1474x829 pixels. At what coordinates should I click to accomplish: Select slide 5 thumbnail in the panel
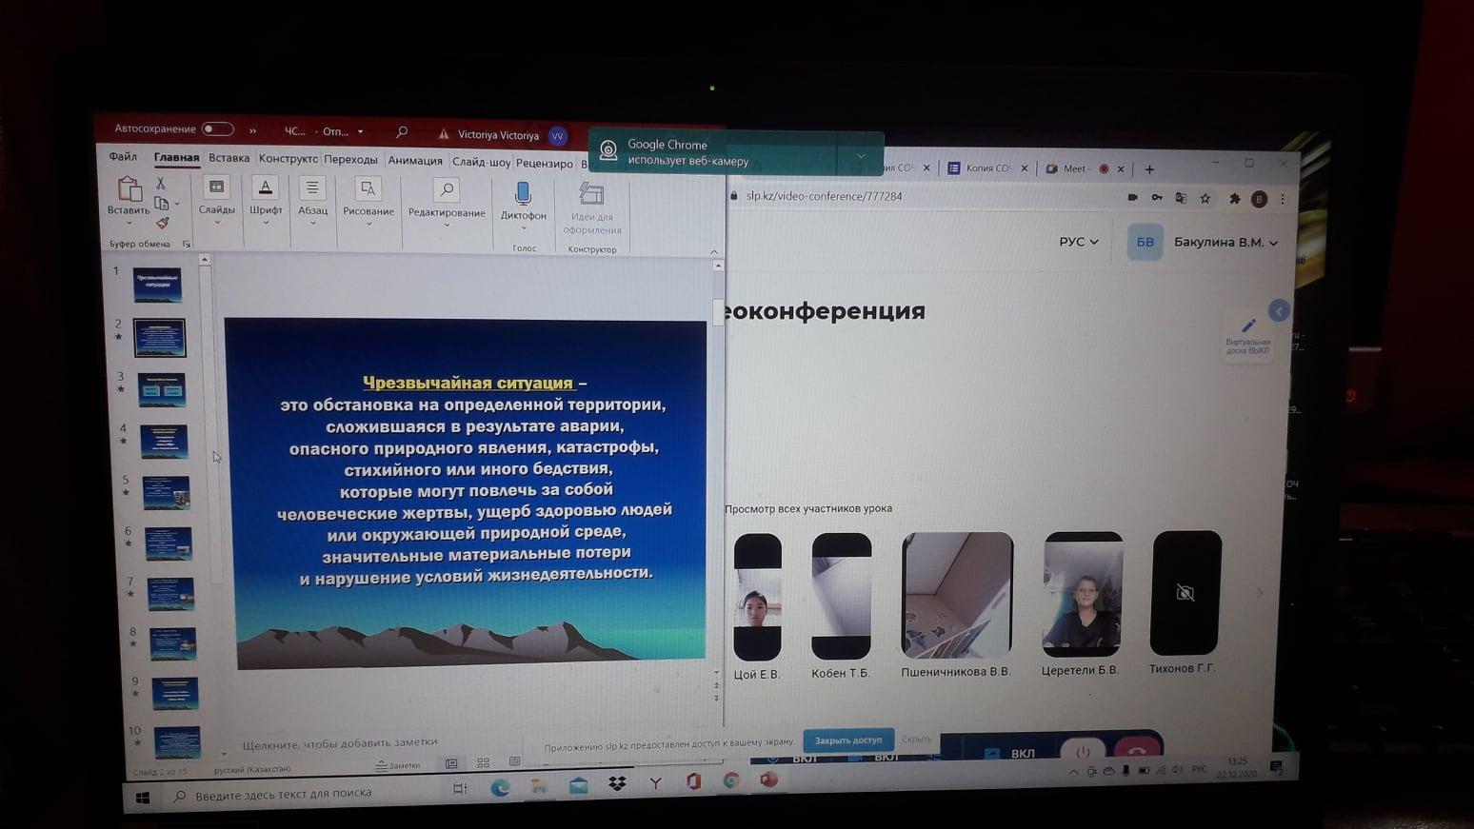click(x=167, y=493)
